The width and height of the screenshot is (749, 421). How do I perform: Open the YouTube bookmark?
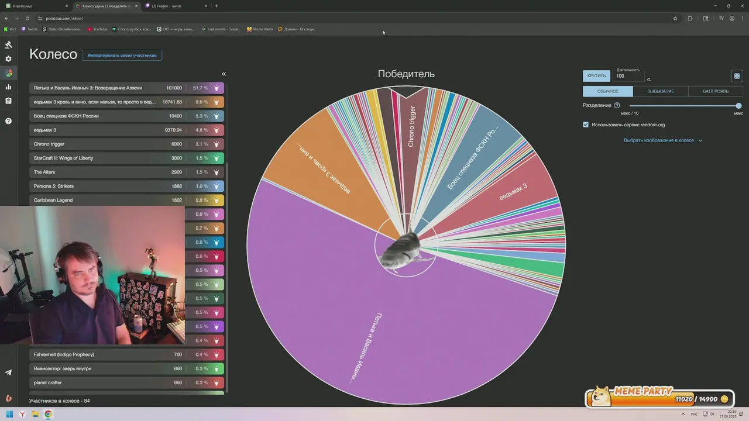pyautogui.click(x=97, y=29)
